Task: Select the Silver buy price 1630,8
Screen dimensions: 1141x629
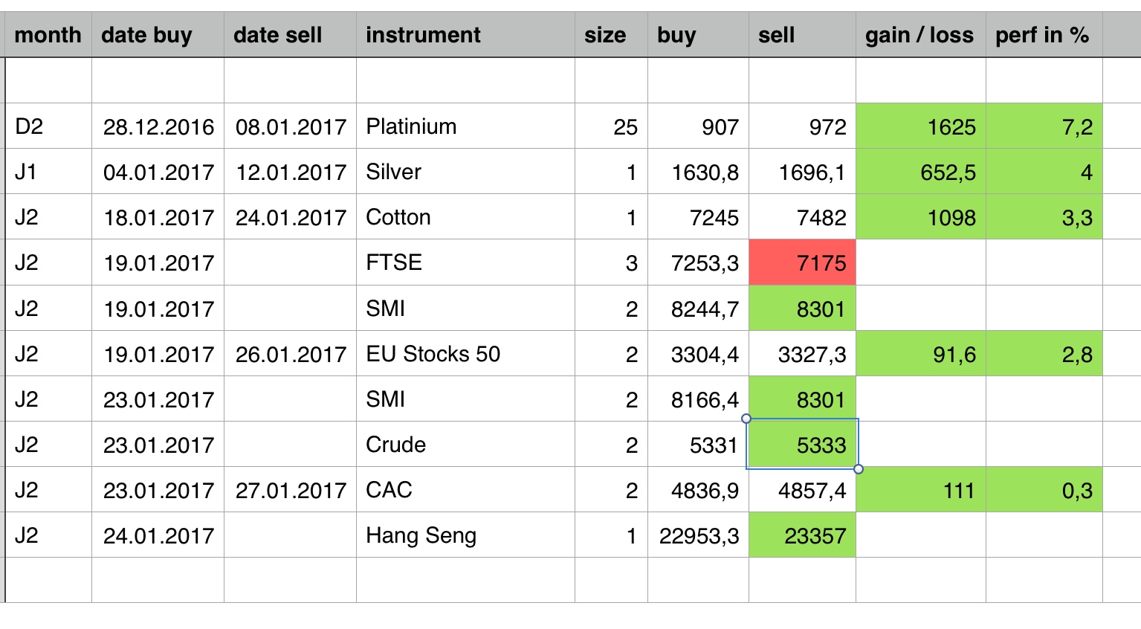Action: (698, 172)
